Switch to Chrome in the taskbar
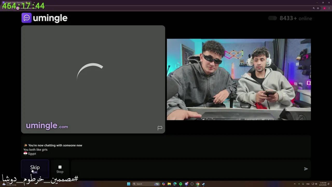Viewport: 332px width, 187px height. 198,184
